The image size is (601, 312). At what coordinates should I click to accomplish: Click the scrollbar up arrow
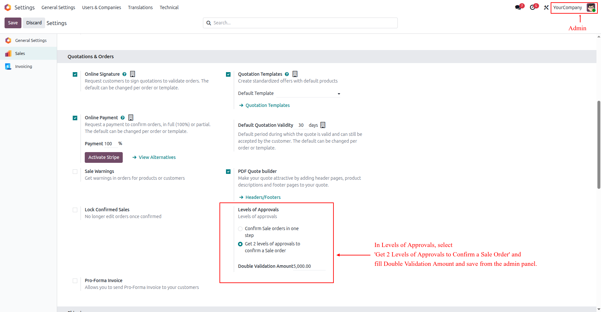pyautogui.click(x=599, y=36)
